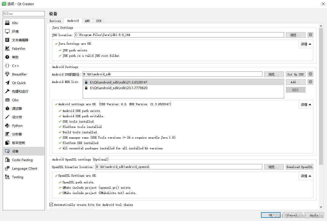Open the 版本控制 version control category
Viewport: 327px width, 221px height.
pos(24,143)
